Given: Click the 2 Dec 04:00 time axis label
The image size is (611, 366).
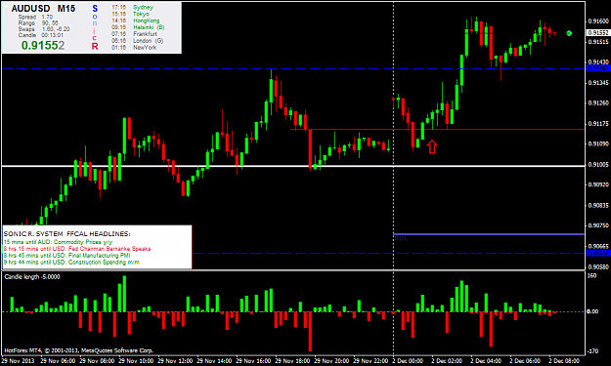Looking at the screenshot, I should pos(486,361).
